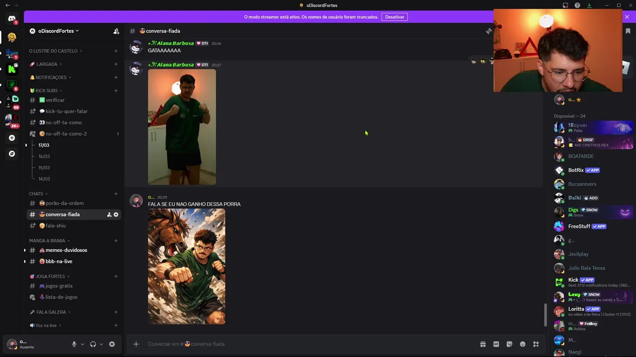Add channel to JOGA FORTES category
This screenshot has width=636, height=357.
pos(116,277)
